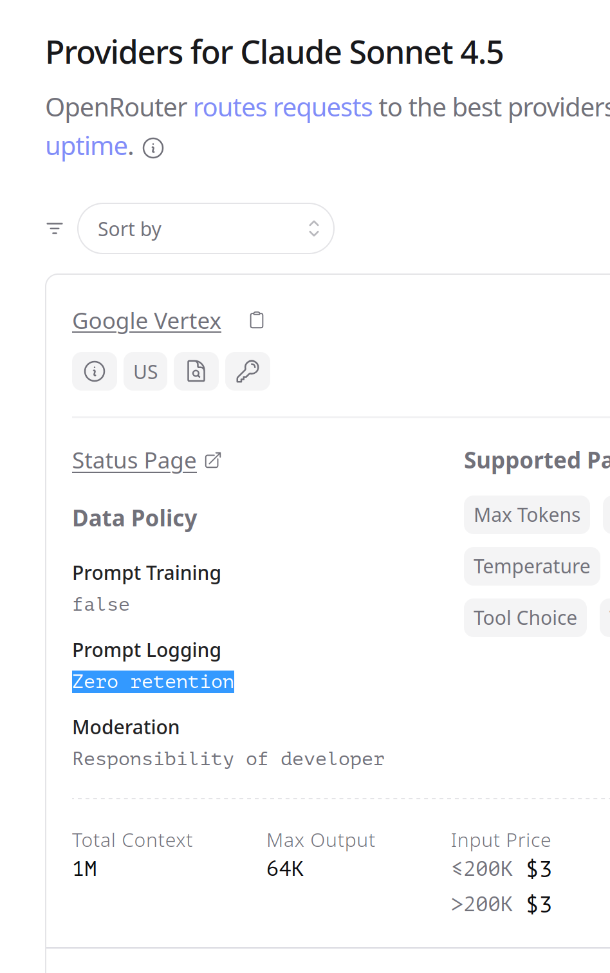This screenshot has height=973, width=610.
Task: Follow the routes requests link
Action: pos(282,107)
